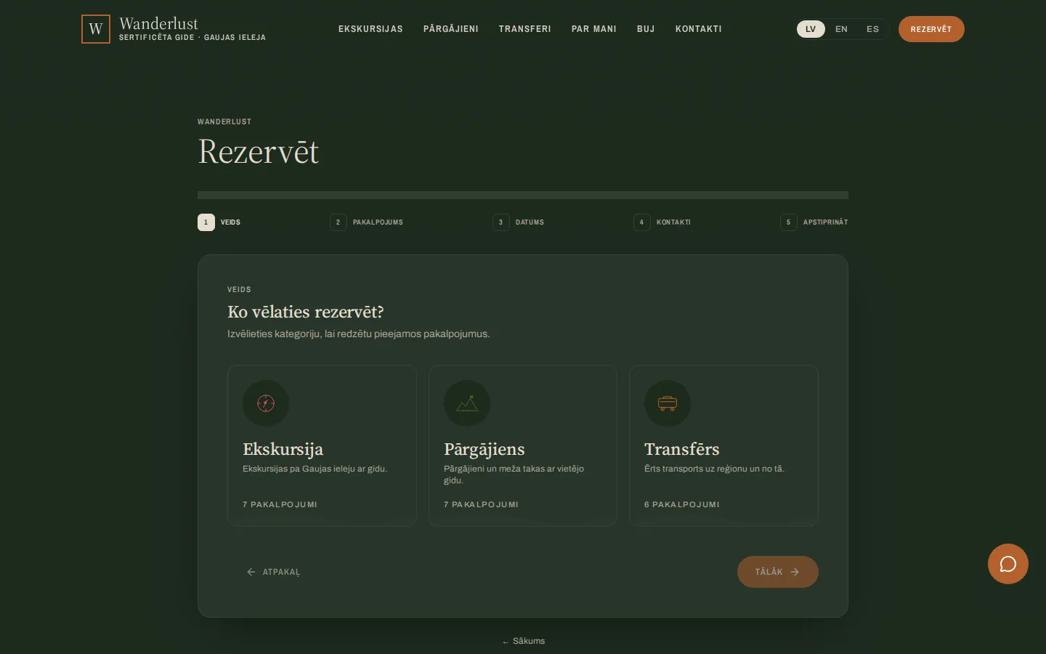This screenshot has height=654, width=1046.
Task: Jump to step 2 Pakalpojums
Action: [367, 222]
